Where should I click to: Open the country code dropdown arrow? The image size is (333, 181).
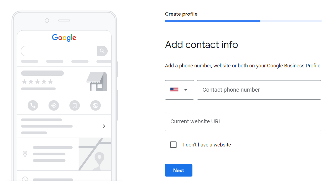(x=186, y=90)
